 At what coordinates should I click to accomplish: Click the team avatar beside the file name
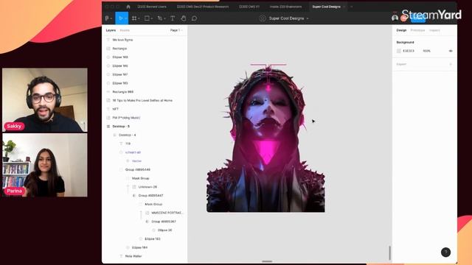[263, 18]
